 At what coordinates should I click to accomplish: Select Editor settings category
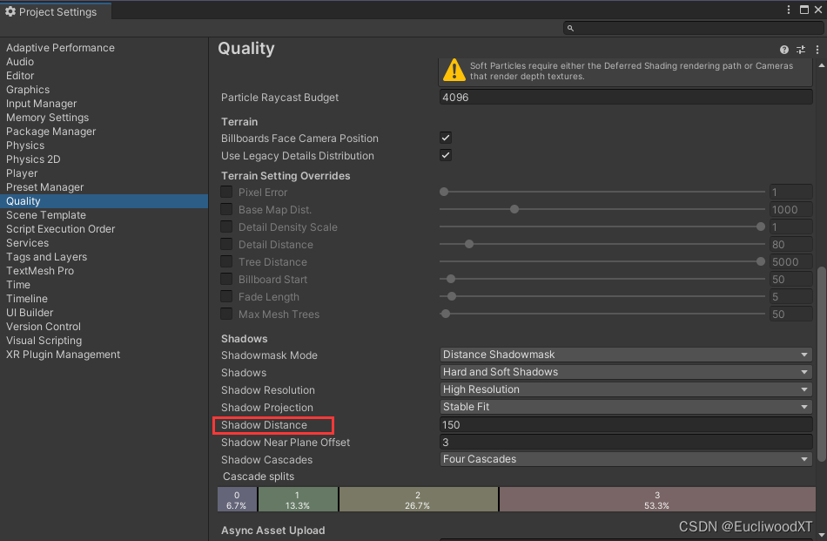click(20, 76)
